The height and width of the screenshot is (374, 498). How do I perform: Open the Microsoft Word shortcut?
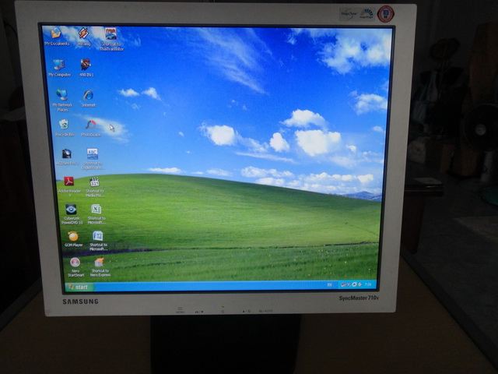[98, 236]
